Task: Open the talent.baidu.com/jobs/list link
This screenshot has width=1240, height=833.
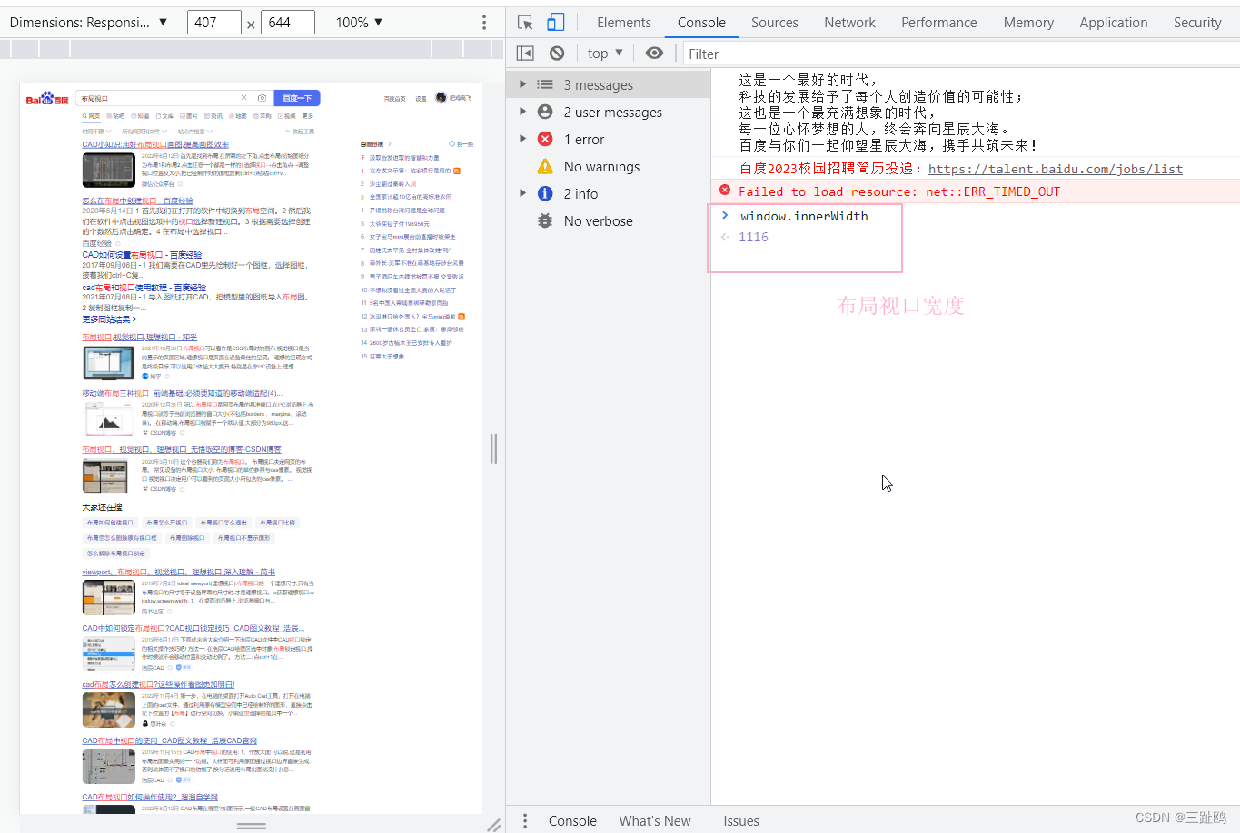Action: [1056, 169]
